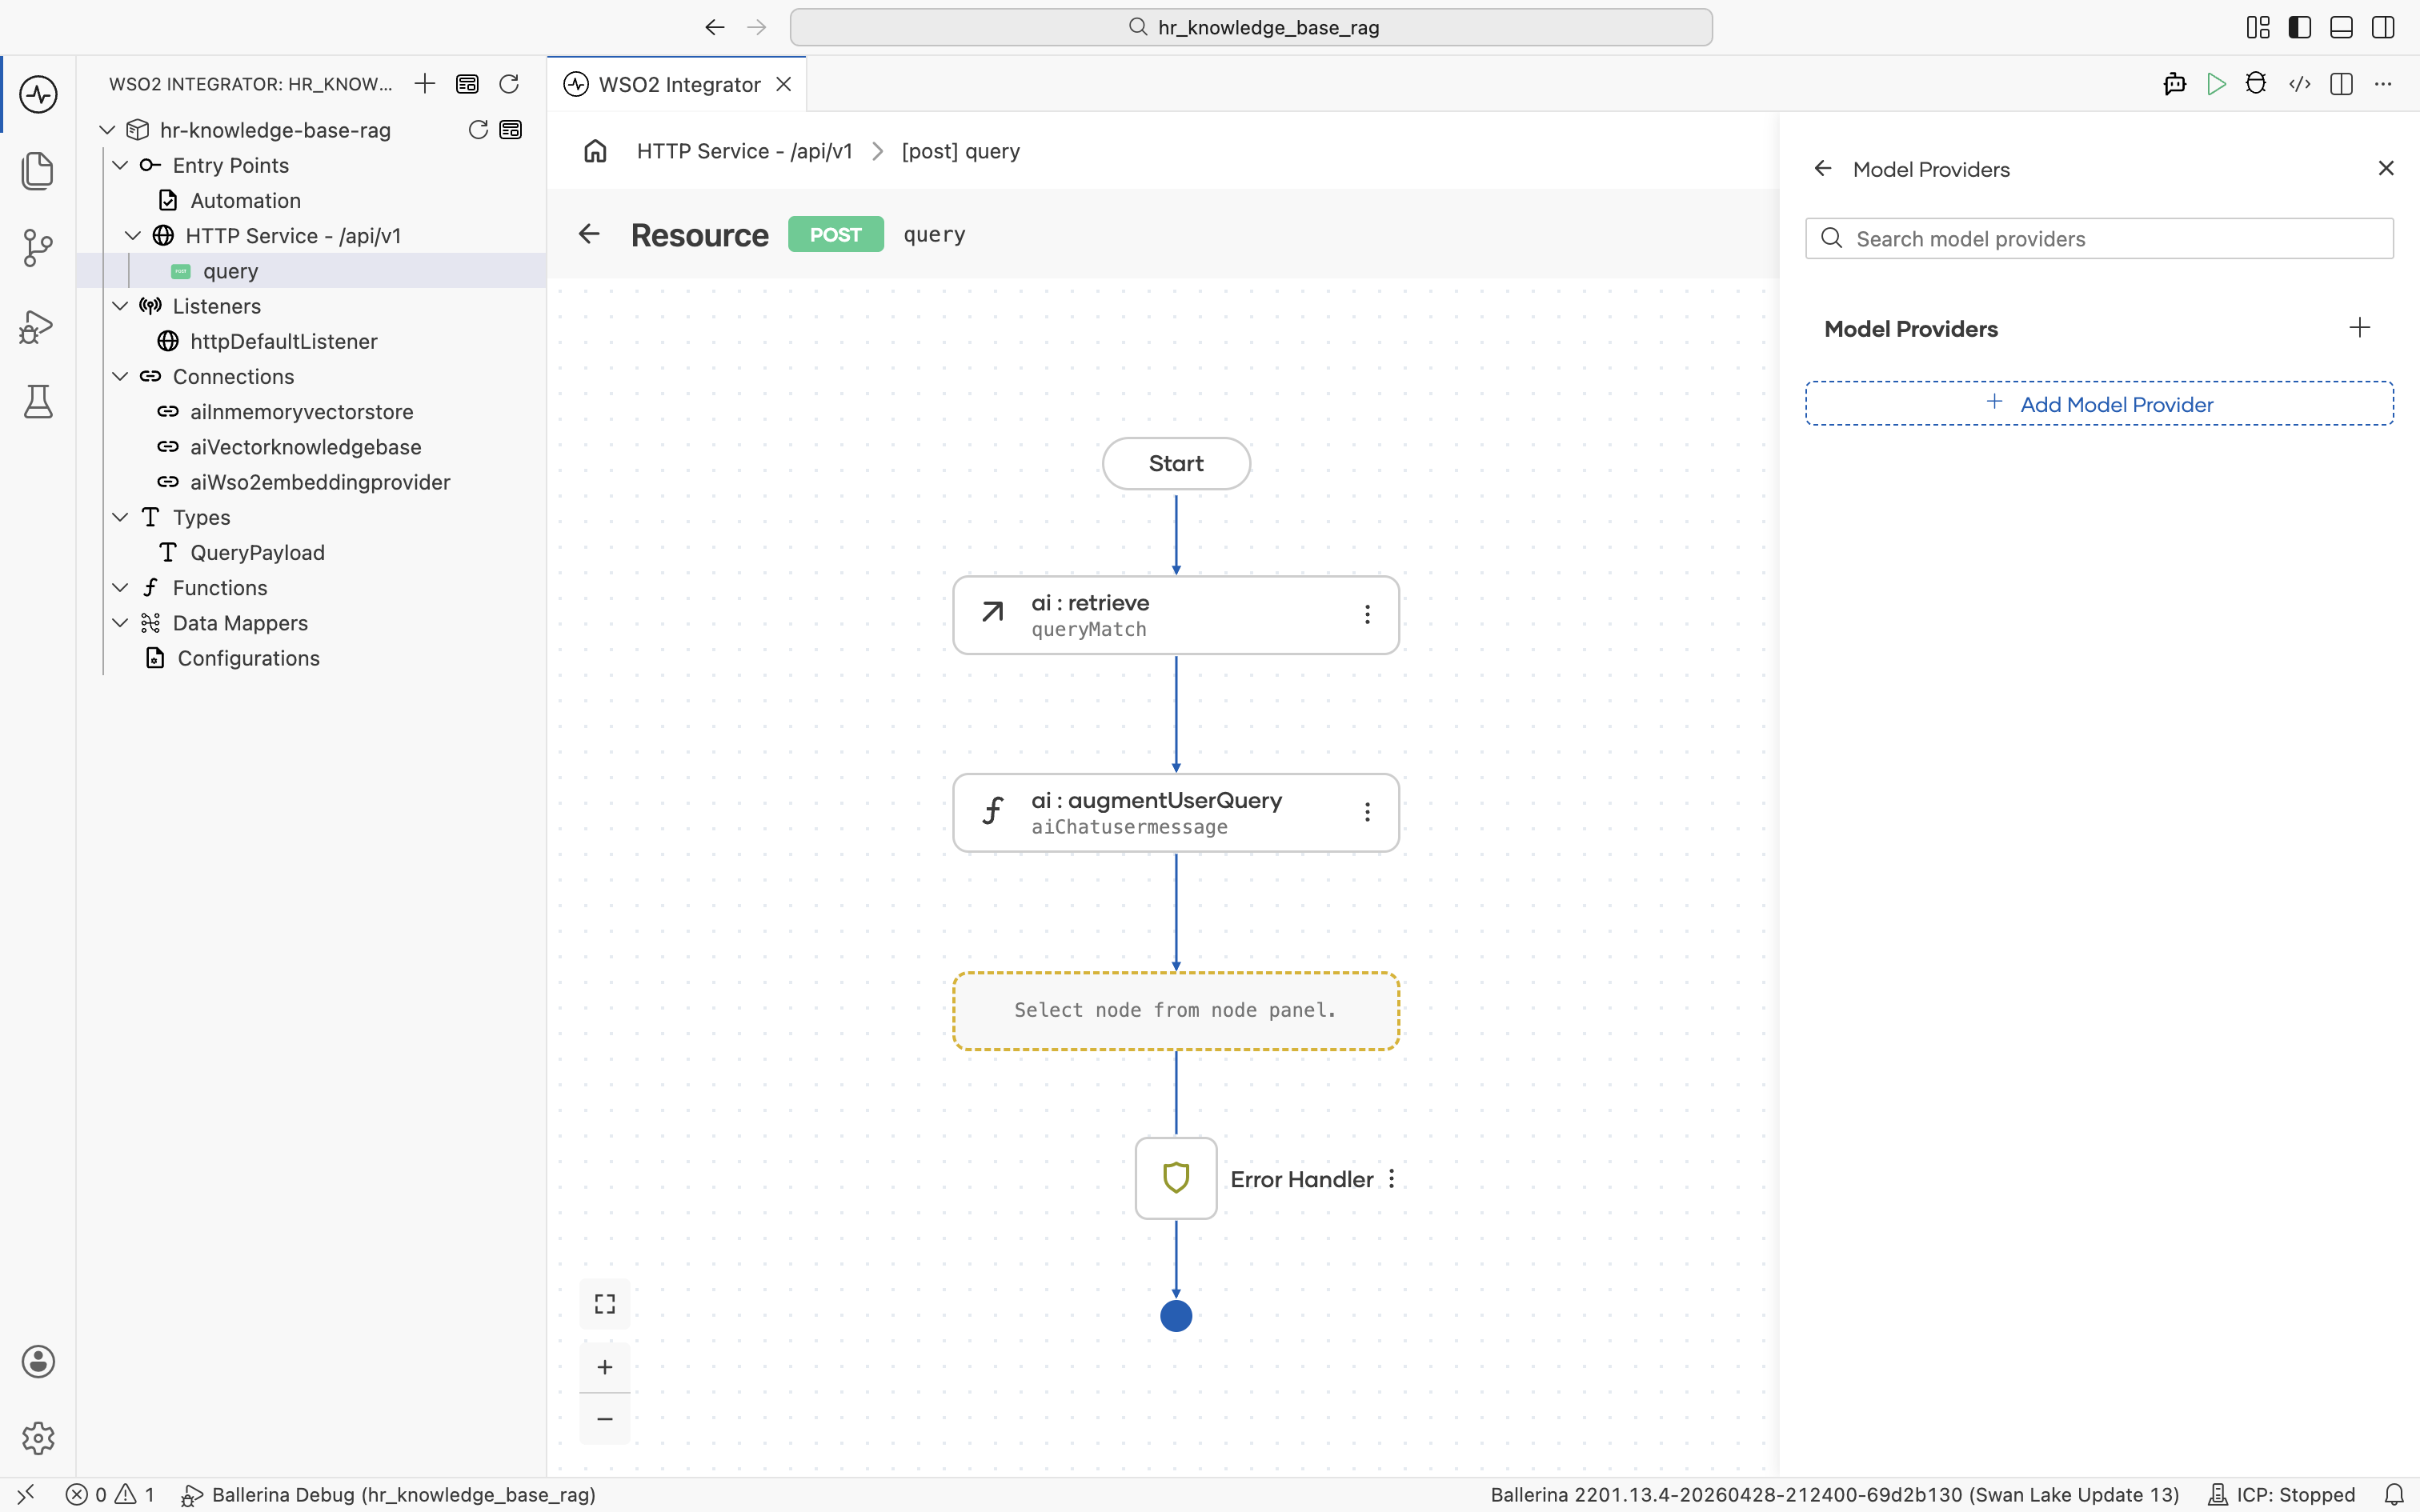Viewport: 2420px width, 1512px height.
Task: Select query resource in tree
Action: pos(230,271)
